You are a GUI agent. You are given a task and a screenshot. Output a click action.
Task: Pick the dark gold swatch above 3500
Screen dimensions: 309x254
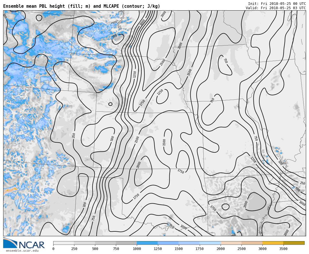tap(294, 243)
